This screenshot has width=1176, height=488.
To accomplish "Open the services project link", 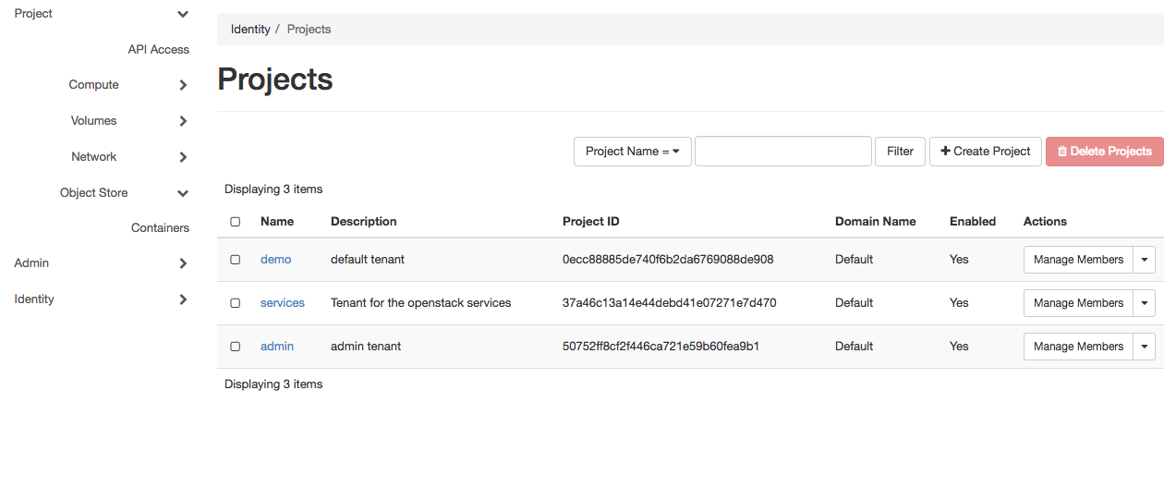I will click(x=283, y=303).
